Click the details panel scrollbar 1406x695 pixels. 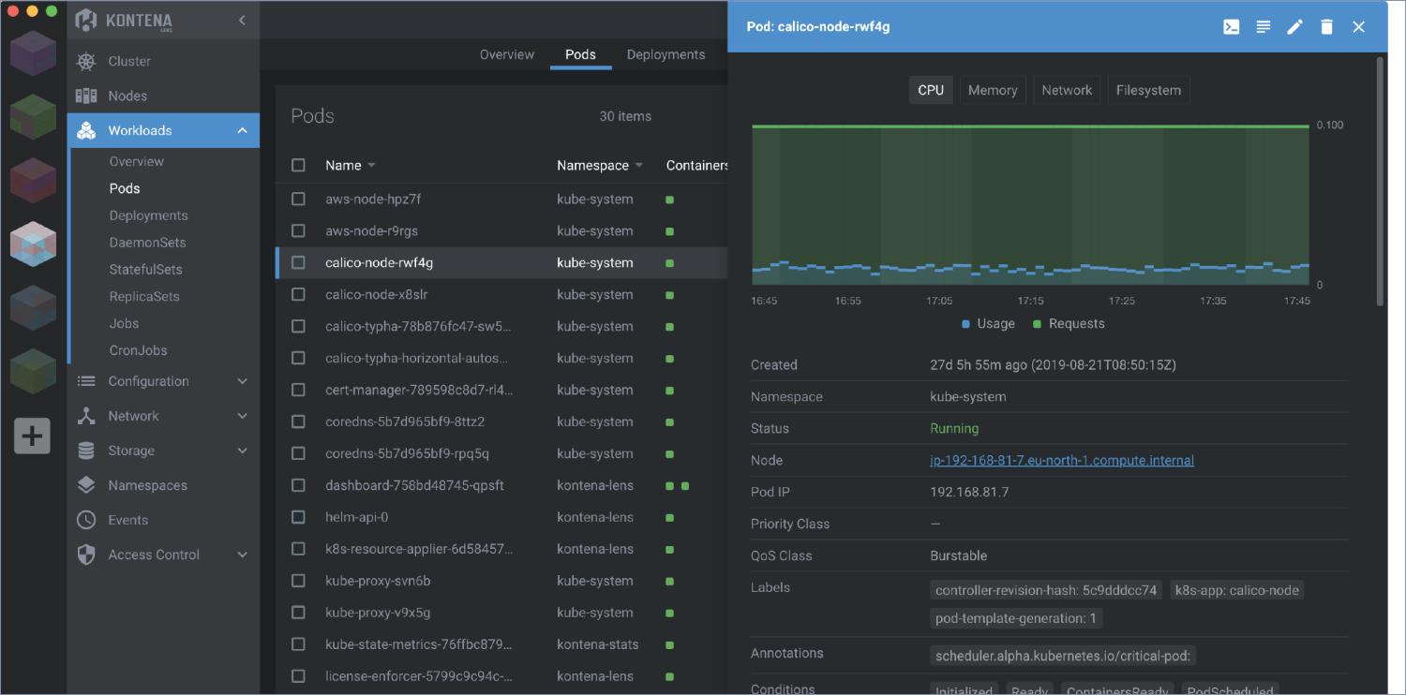(x=1380, y=181)
